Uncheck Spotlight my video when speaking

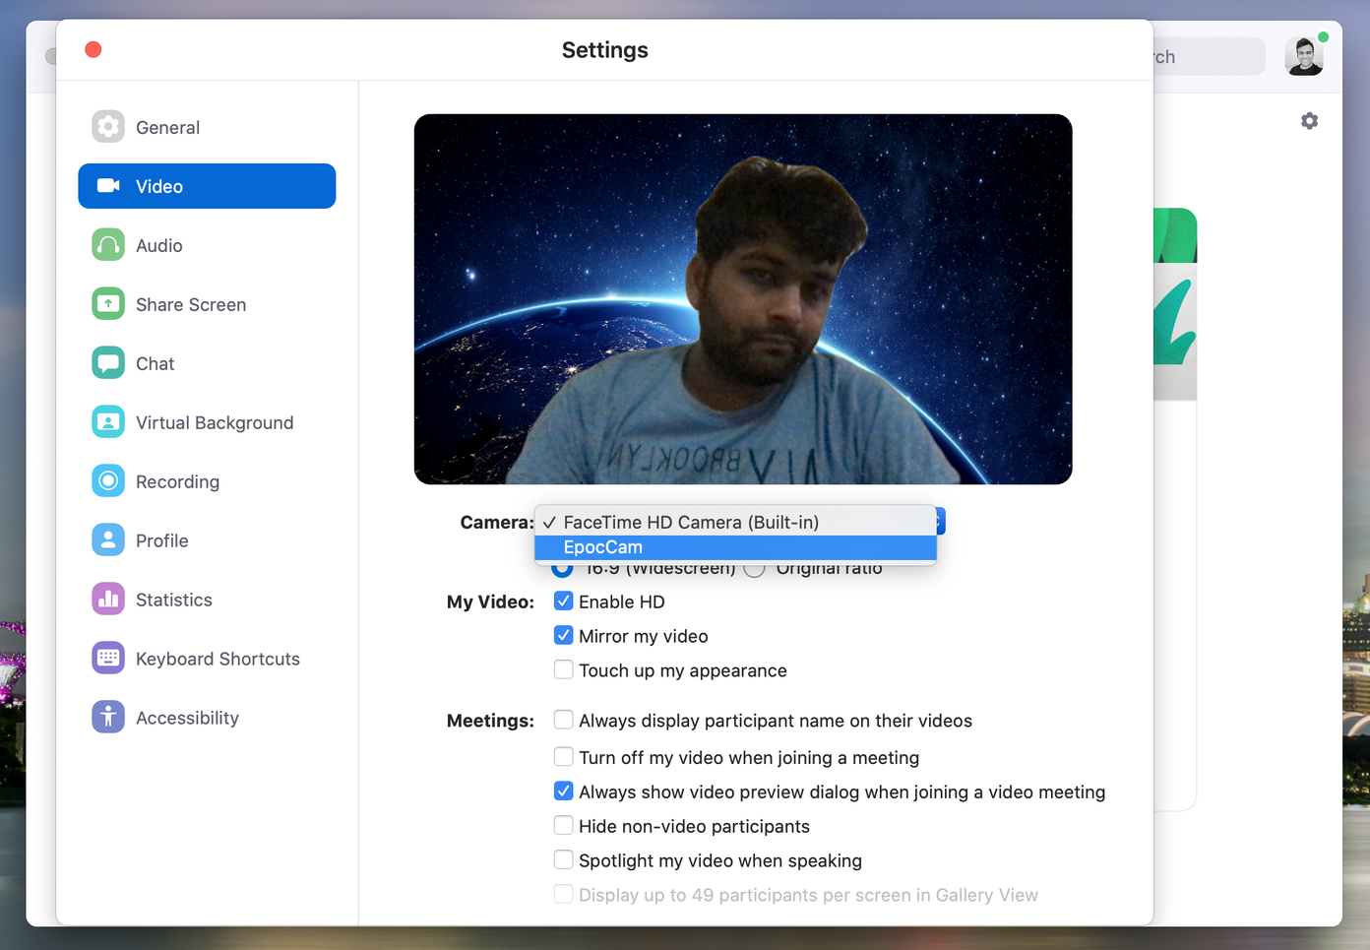(x=563, y=859)
